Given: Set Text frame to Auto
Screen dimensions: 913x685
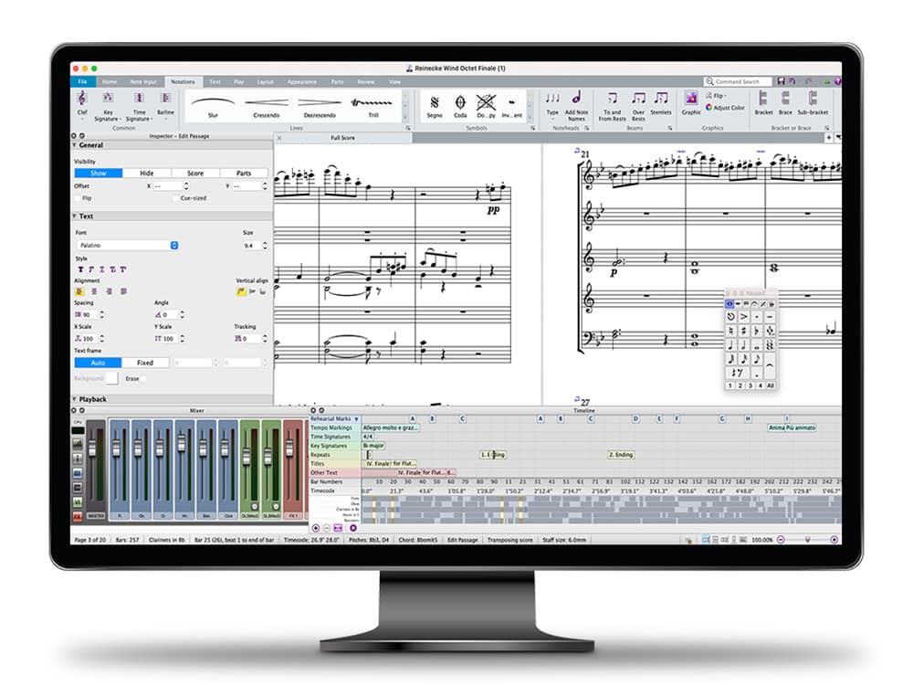Looking at the screenshot, I should point(98,363).
